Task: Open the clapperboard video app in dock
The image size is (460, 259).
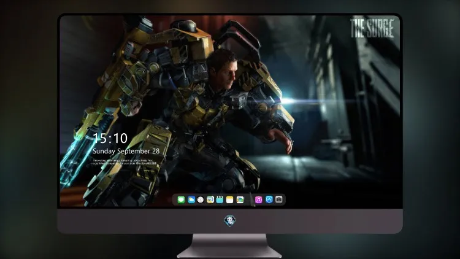Action: [220, 199]
